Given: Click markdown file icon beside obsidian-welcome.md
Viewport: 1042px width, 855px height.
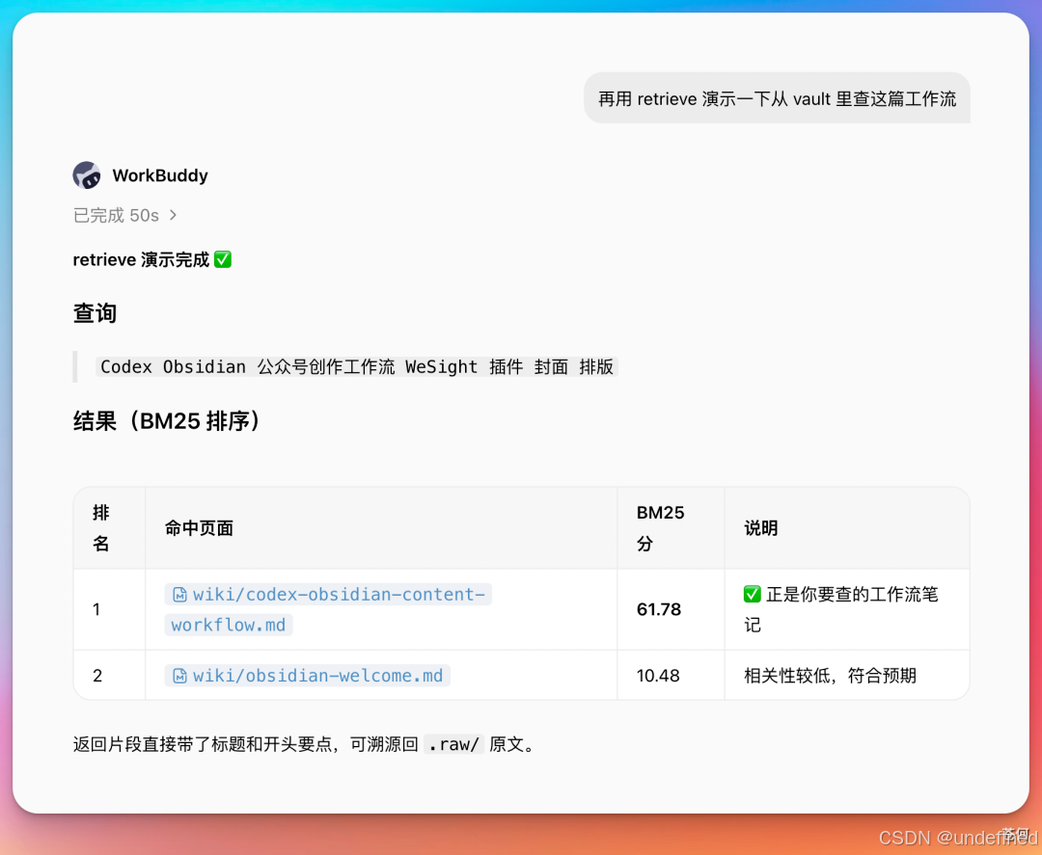Looking at the screenshot, I should [179, 676].
